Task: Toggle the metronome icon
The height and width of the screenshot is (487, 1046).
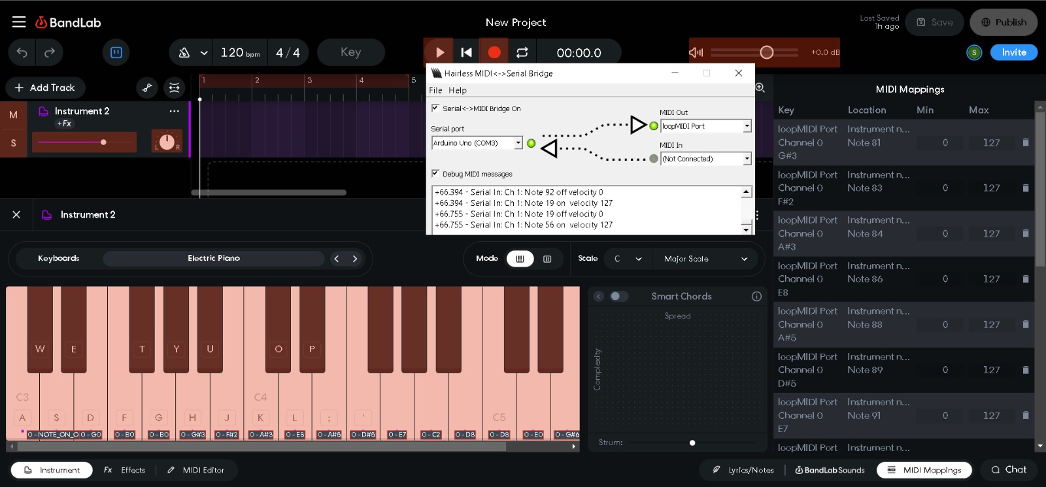Action: click(184, 52)
